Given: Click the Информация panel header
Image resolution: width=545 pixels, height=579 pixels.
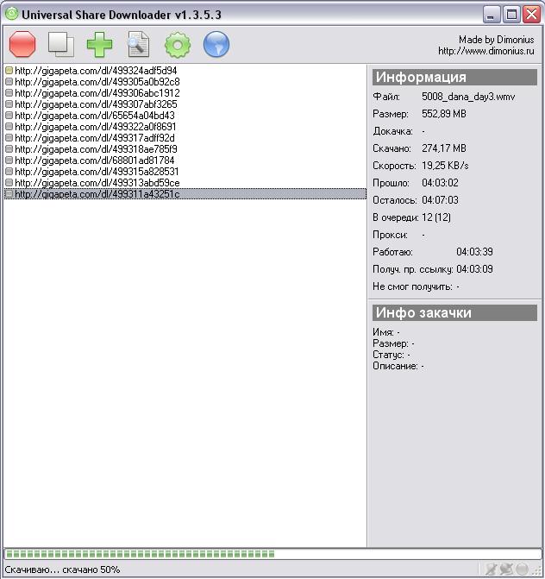Looking at the screenshot, I should point(454,77).
